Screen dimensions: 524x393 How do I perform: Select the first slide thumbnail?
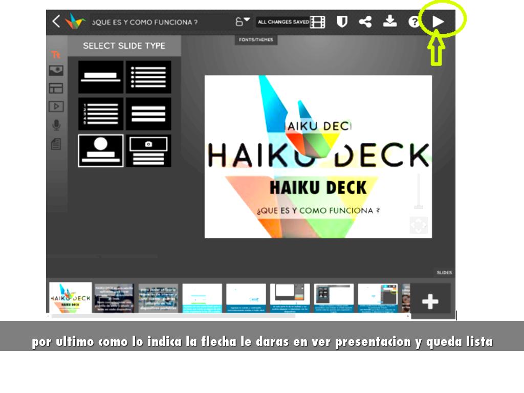pos(71,298)
